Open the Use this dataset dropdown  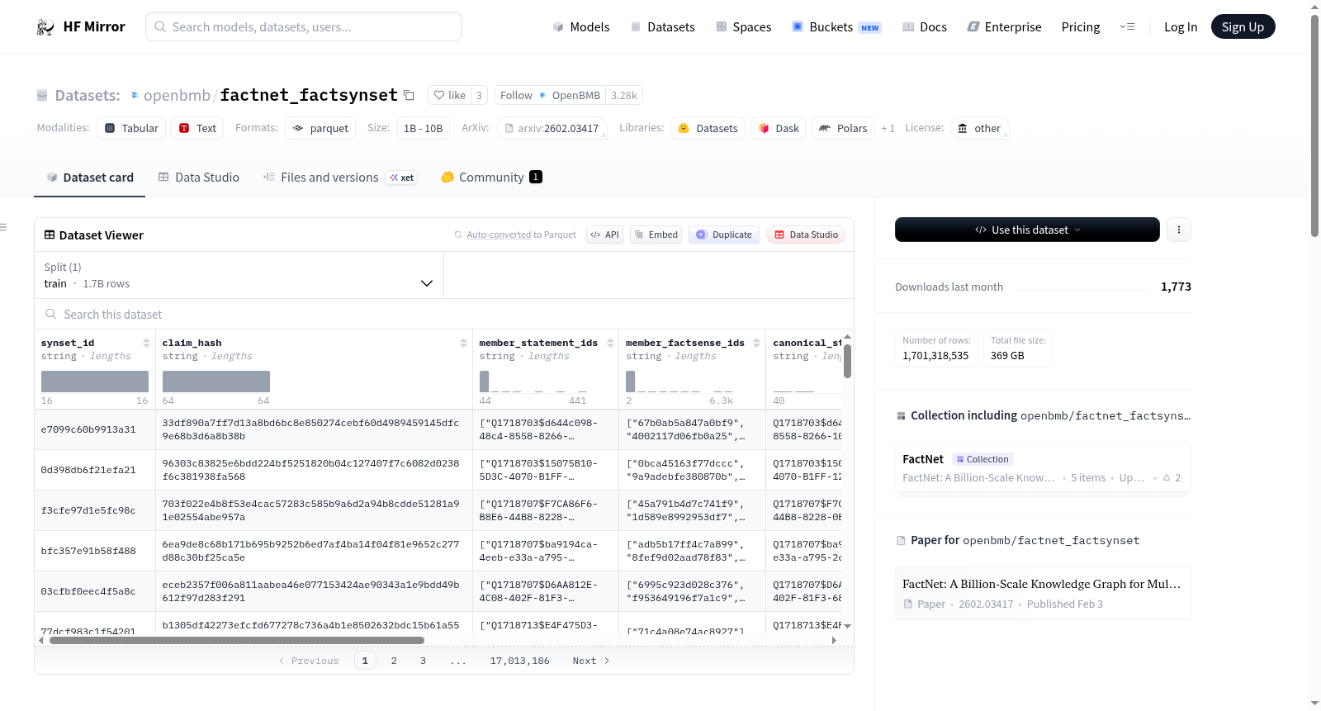1027,230
